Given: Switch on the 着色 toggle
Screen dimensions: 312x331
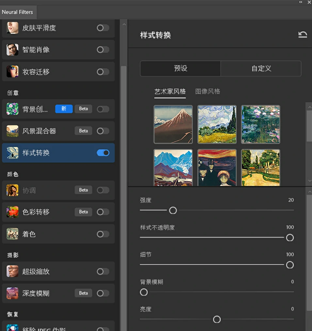Looking at the screenshot, I should [x=103, y=234].
